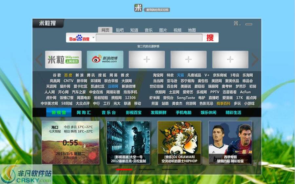The width and height of the screenshot is (295, 184).
Task: Open the 西甲专题 football card
Action: click(230, 142)
